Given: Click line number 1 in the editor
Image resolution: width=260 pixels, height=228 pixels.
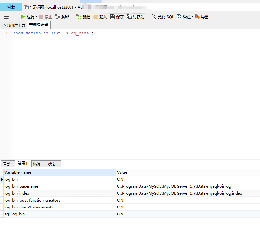Looking at the screenshot, I should click(x=7, y=33).
